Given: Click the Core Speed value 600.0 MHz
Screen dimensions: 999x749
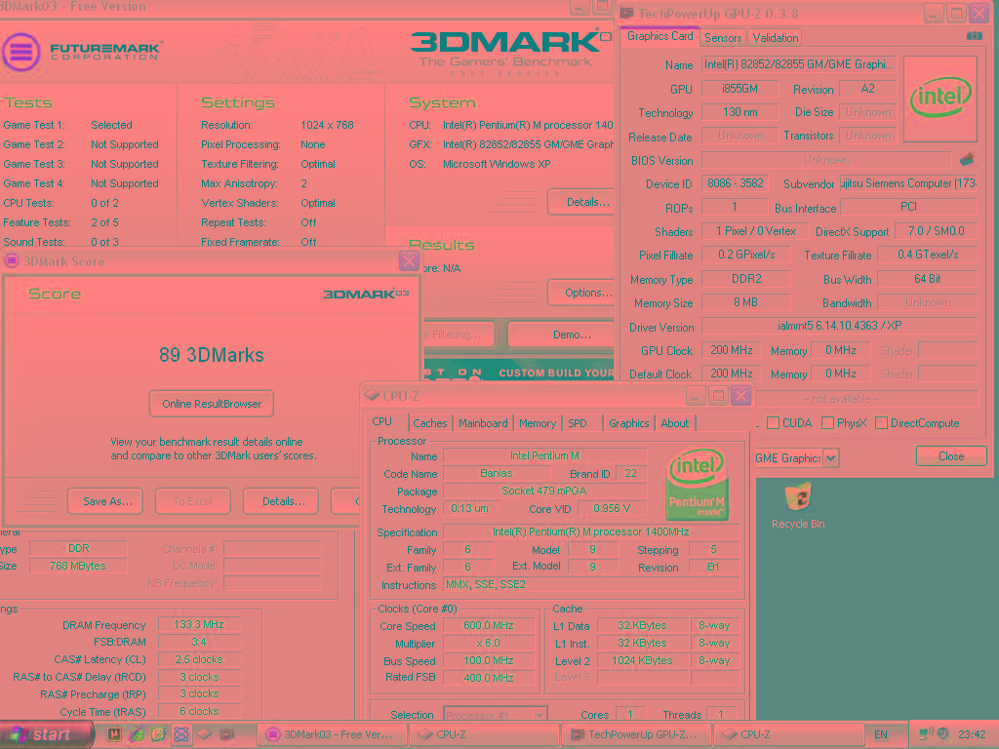Looking at the screenshot, I should (x=489, y=625).
